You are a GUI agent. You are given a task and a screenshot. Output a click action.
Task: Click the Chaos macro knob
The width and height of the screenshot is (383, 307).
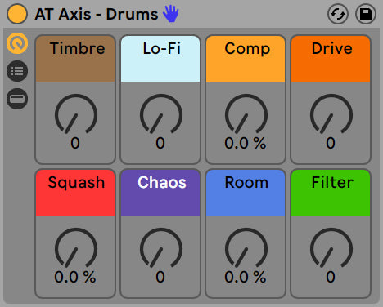coord(161,248)
